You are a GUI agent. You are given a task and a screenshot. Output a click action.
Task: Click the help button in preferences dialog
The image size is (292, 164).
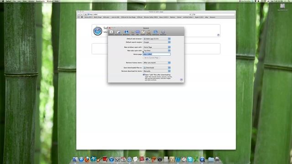pyautogui.click(x=182, y=80)
